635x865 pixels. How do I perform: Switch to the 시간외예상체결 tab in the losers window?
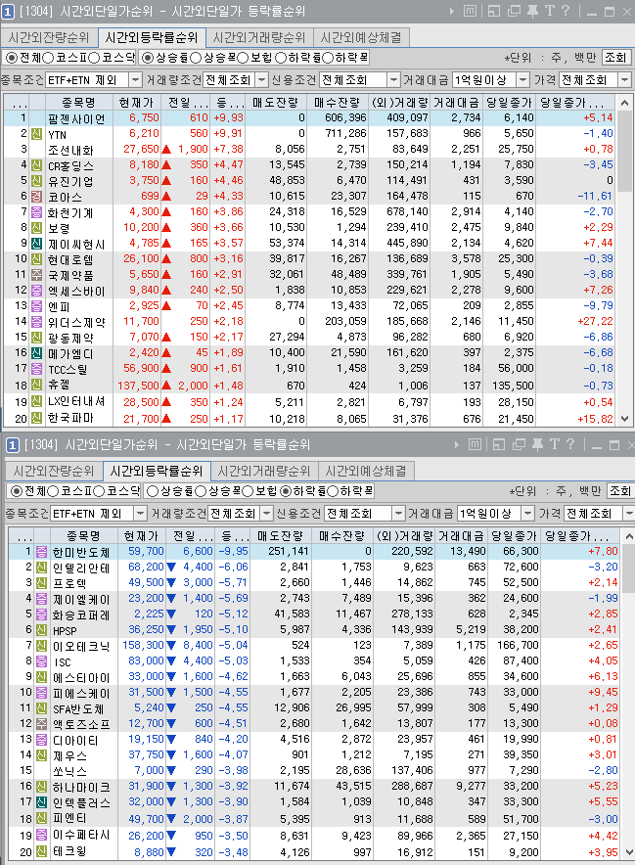tap(366, 471)
